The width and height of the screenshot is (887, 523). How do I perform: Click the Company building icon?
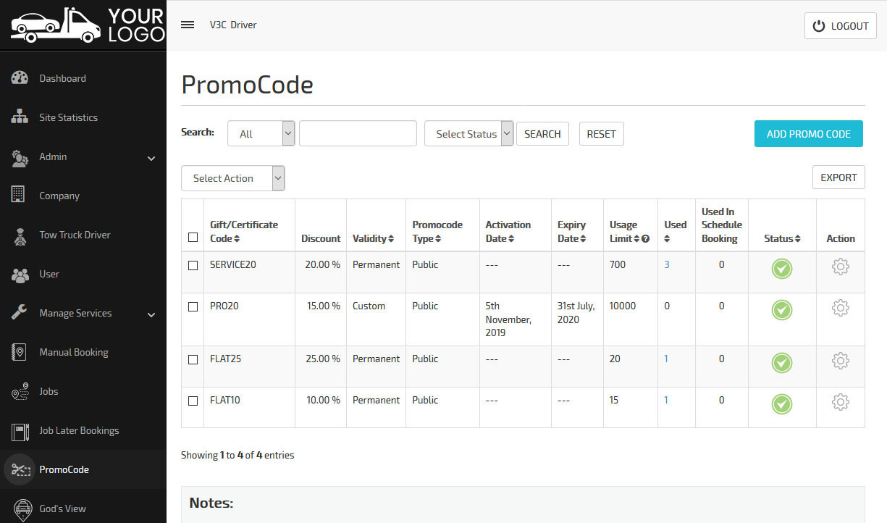tap(19, 196)
